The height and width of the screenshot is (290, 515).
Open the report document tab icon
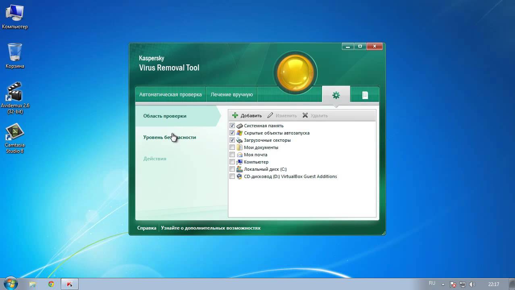(365, 95)
